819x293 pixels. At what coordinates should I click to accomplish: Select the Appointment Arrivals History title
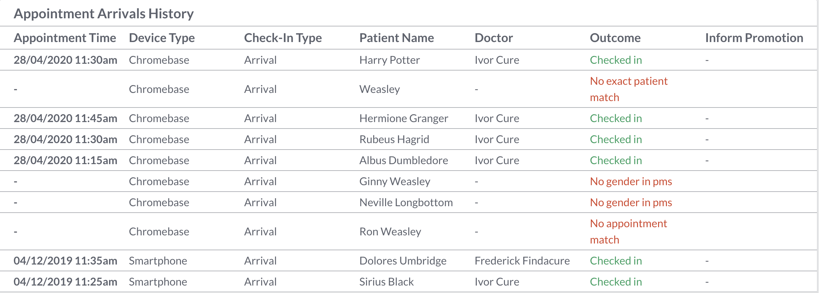[x=104, y=14]
